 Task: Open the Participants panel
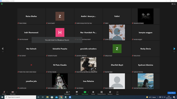[x=67, y=93]
